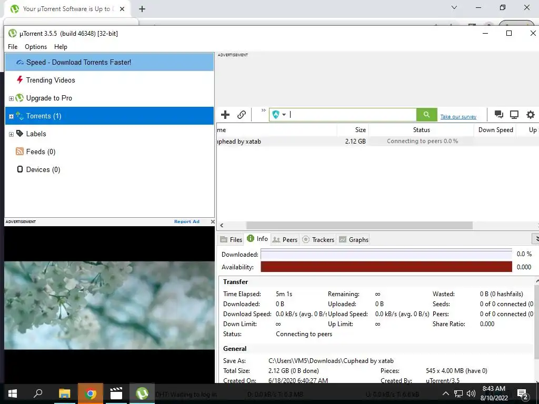Viewport: 539px width, 404px height.
Task: Open the volume speaker tray icon
Action: click(471, 393)
